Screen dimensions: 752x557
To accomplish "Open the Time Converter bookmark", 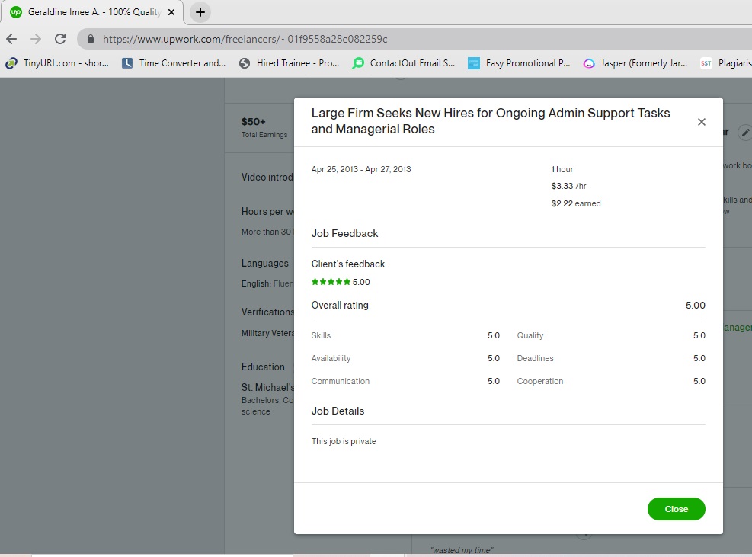I will [x=174, y=62].
